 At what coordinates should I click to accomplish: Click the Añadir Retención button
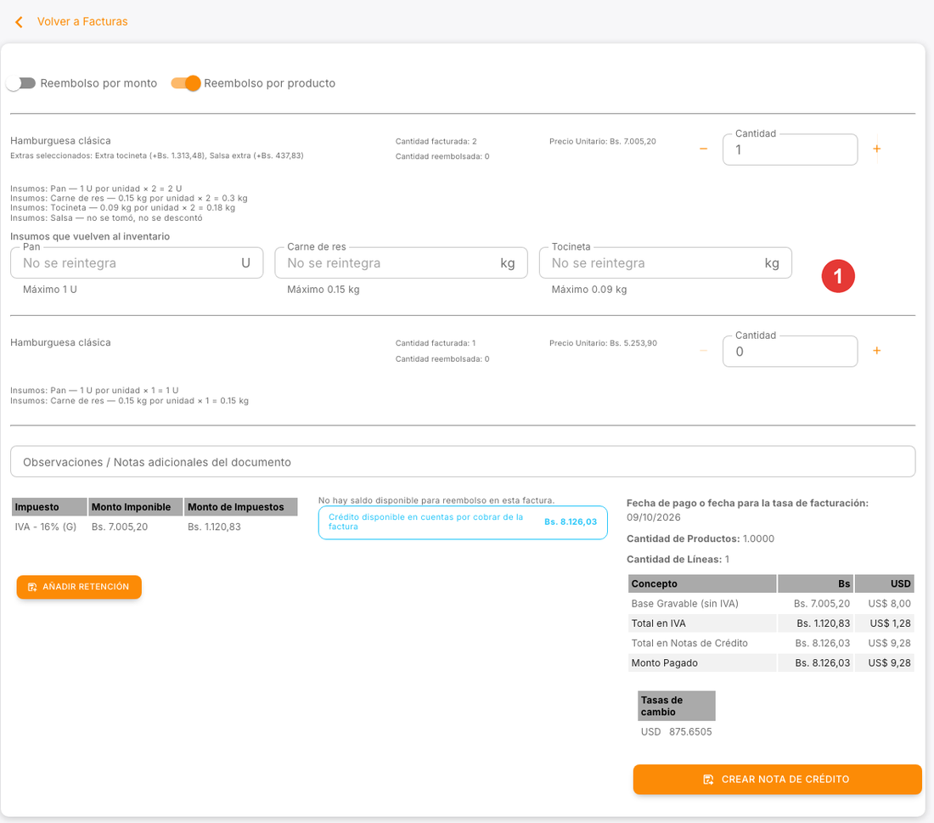[x=79, y=587]
